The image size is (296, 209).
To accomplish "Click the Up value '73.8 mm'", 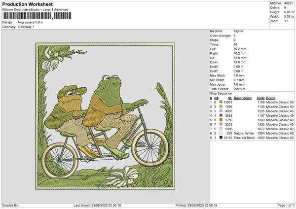I will [240, 58].
